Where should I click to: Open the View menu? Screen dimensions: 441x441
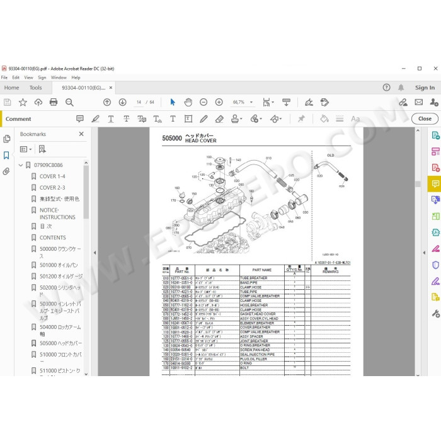click(29, 77)
